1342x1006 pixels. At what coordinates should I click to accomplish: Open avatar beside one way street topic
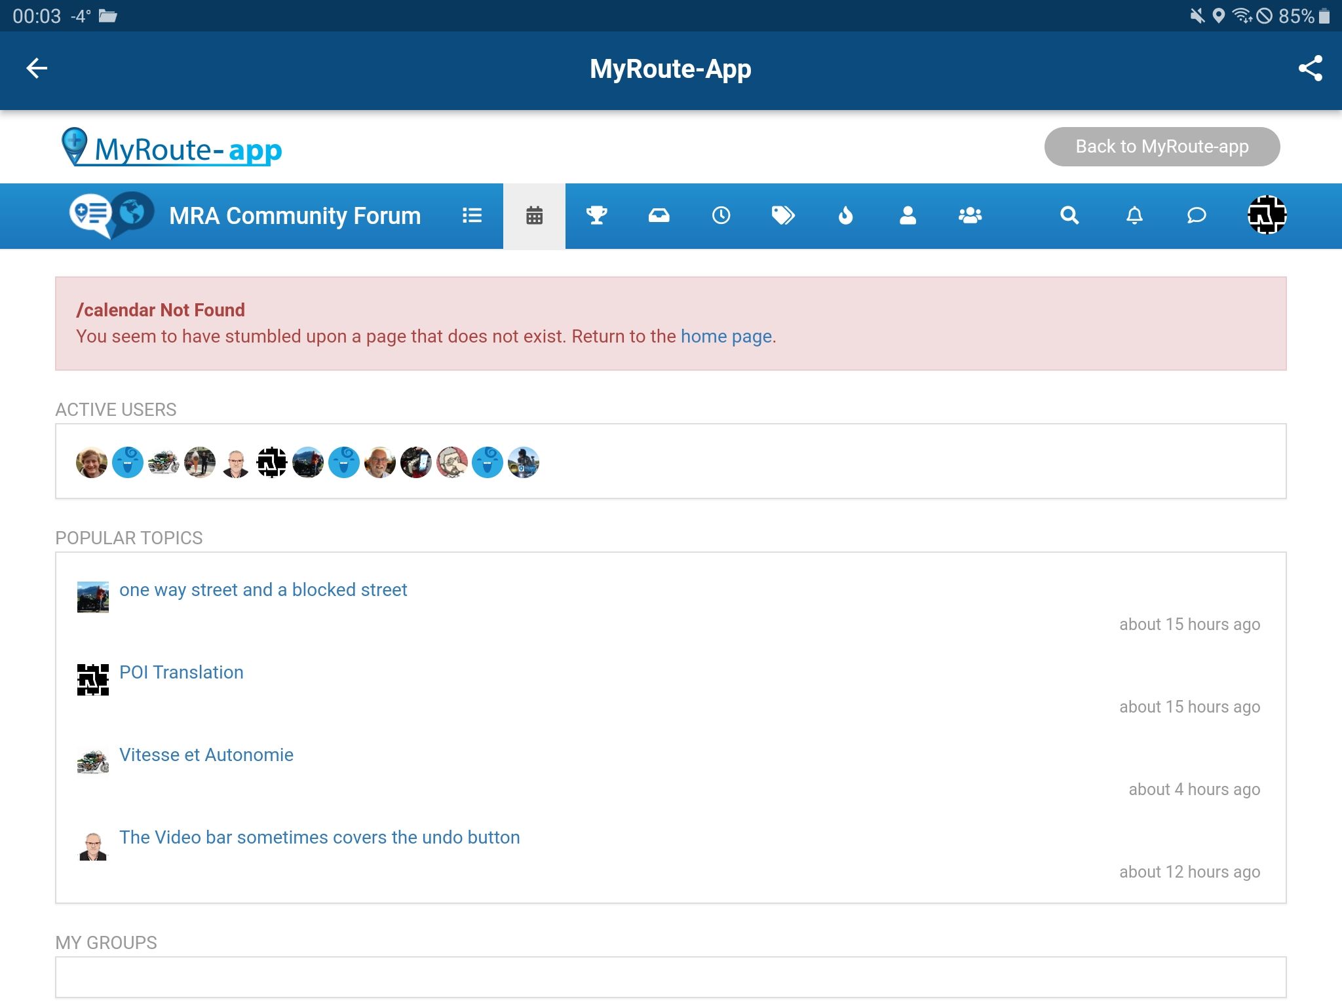click(x=93, y=597)
